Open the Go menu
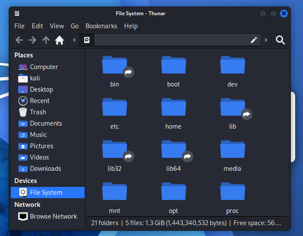 point(75,26)
